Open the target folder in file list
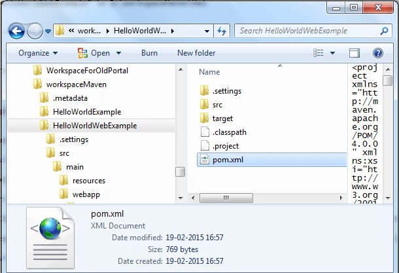Viewport: 399px width, 273px height. 222,118
